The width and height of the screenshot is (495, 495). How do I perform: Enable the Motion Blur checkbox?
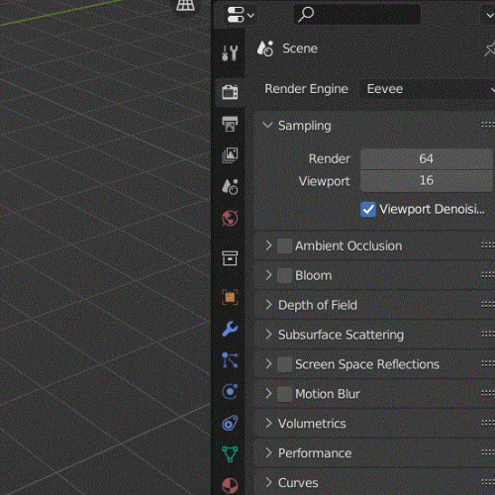pos(284,394)
